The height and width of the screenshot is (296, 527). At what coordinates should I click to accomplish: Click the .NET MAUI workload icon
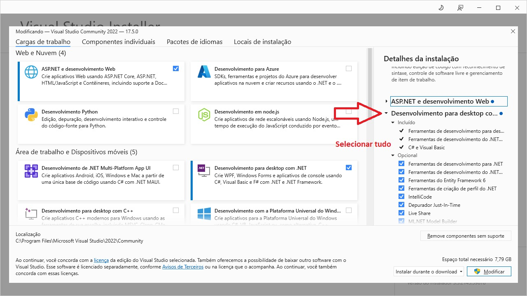[x=31, y=171]
